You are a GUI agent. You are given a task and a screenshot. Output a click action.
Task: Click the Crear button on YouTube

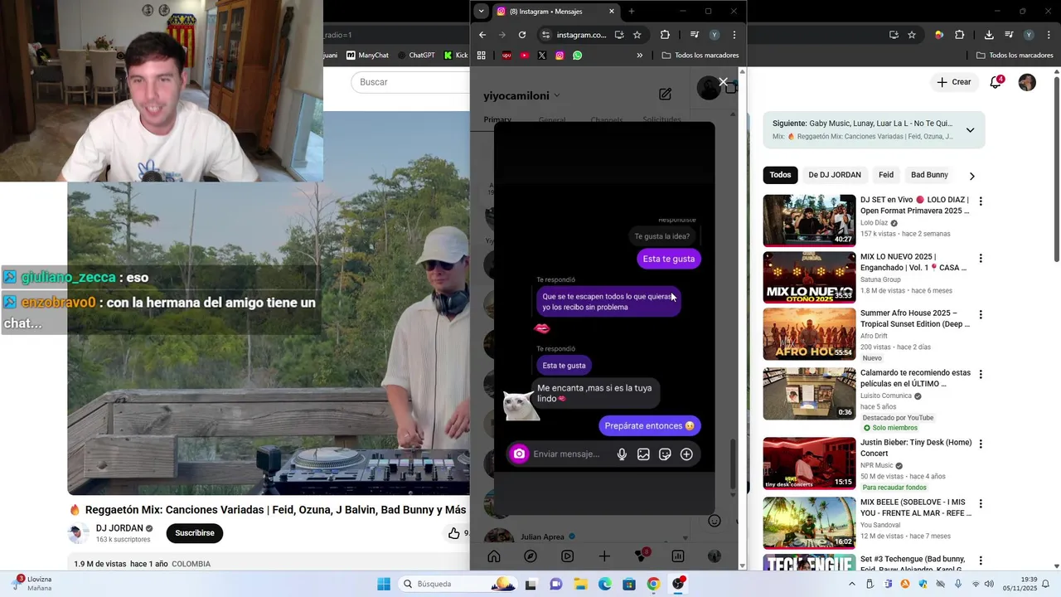point(954,82)
